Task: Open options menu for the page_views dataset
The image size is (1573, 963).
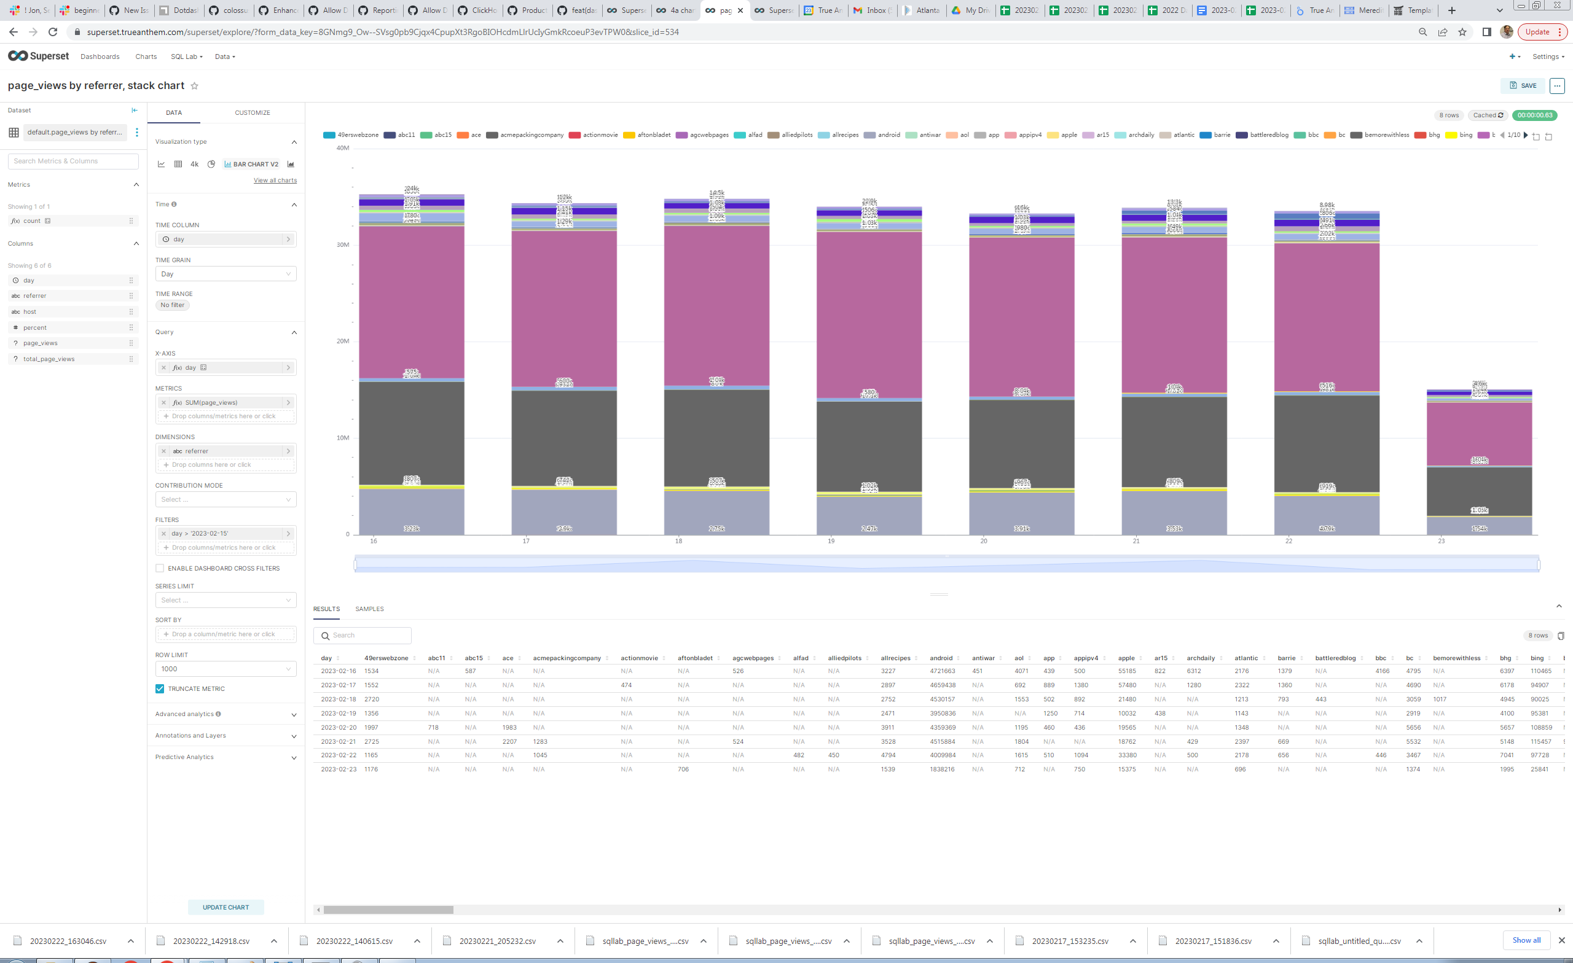Action: [137, 132]
